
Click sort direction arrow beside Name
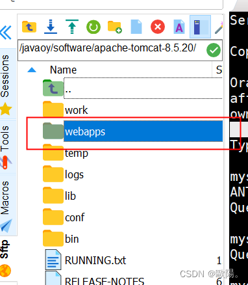pos(32,70)
